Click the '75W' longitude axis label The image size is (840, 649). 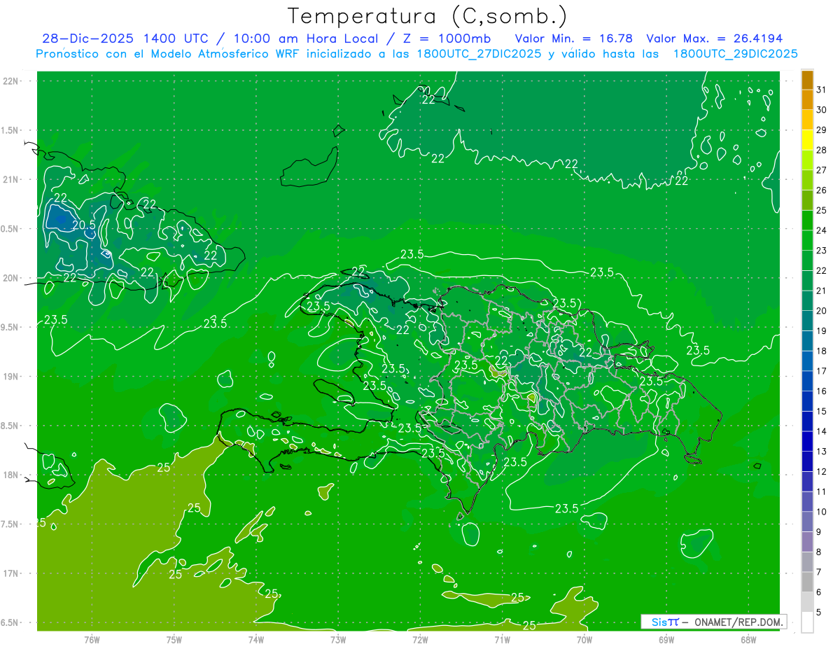click(174, 639)
